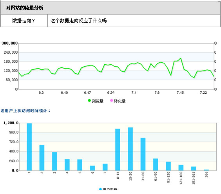Select the 15-30 days bar
Image resolution: width=221 pixels, height=194 pixels.
tap(130, 149)
